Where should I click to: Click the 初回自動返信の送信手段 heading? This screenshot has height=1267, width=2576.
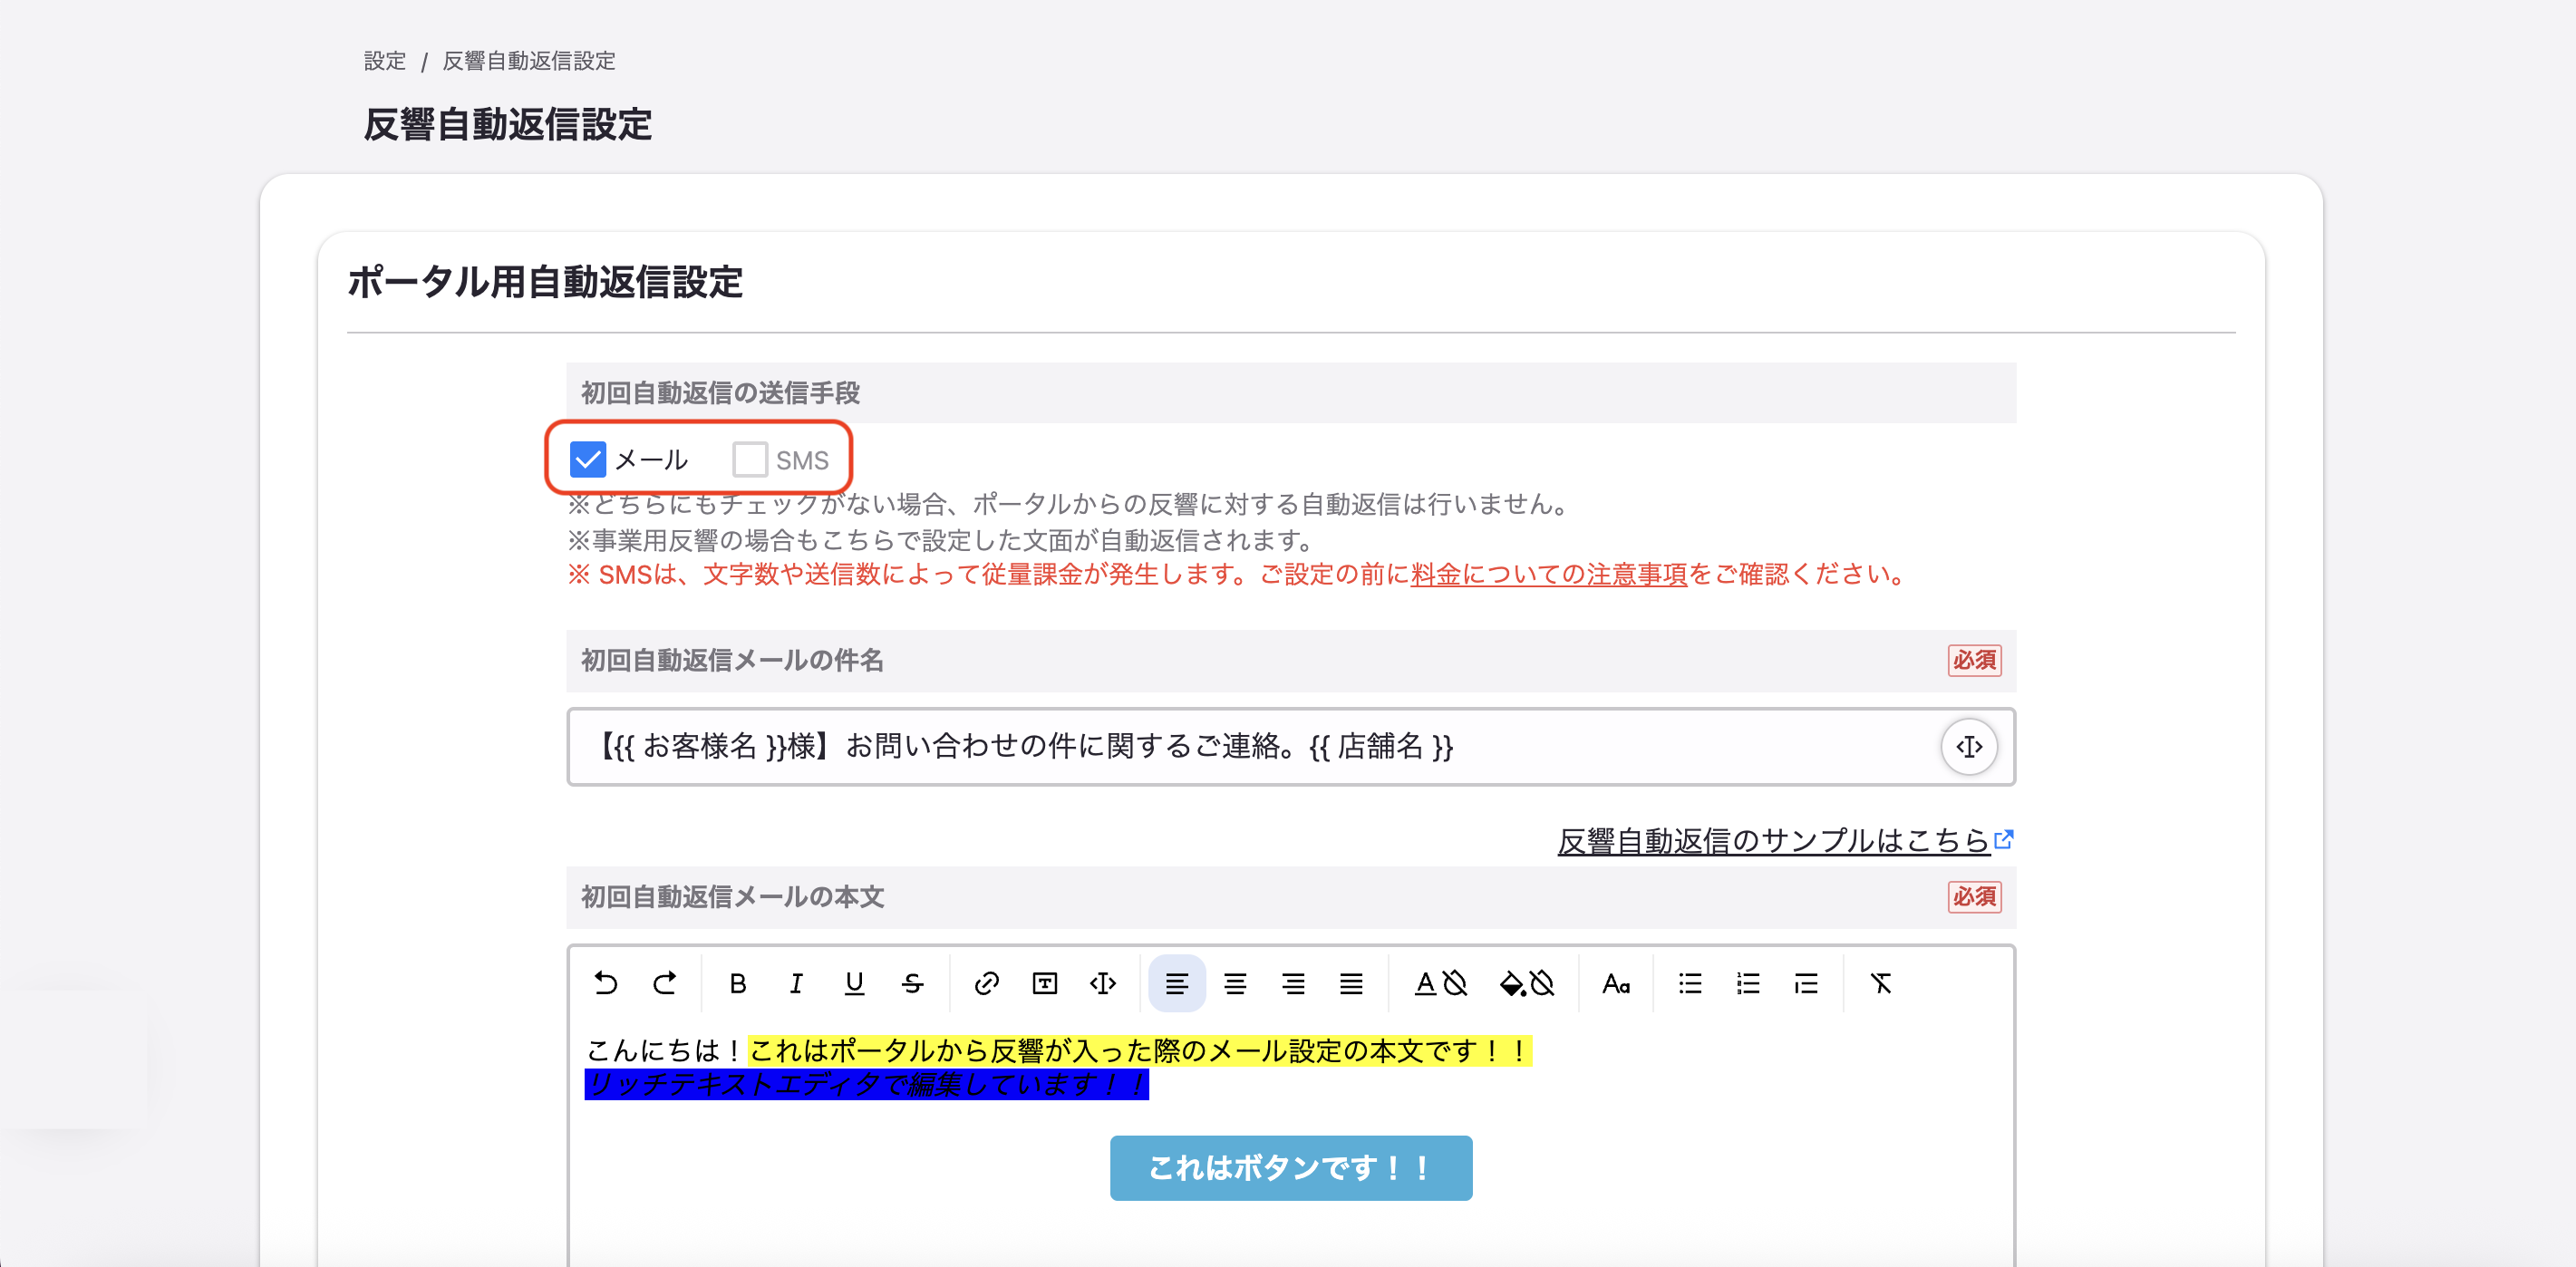pos(720,392)
